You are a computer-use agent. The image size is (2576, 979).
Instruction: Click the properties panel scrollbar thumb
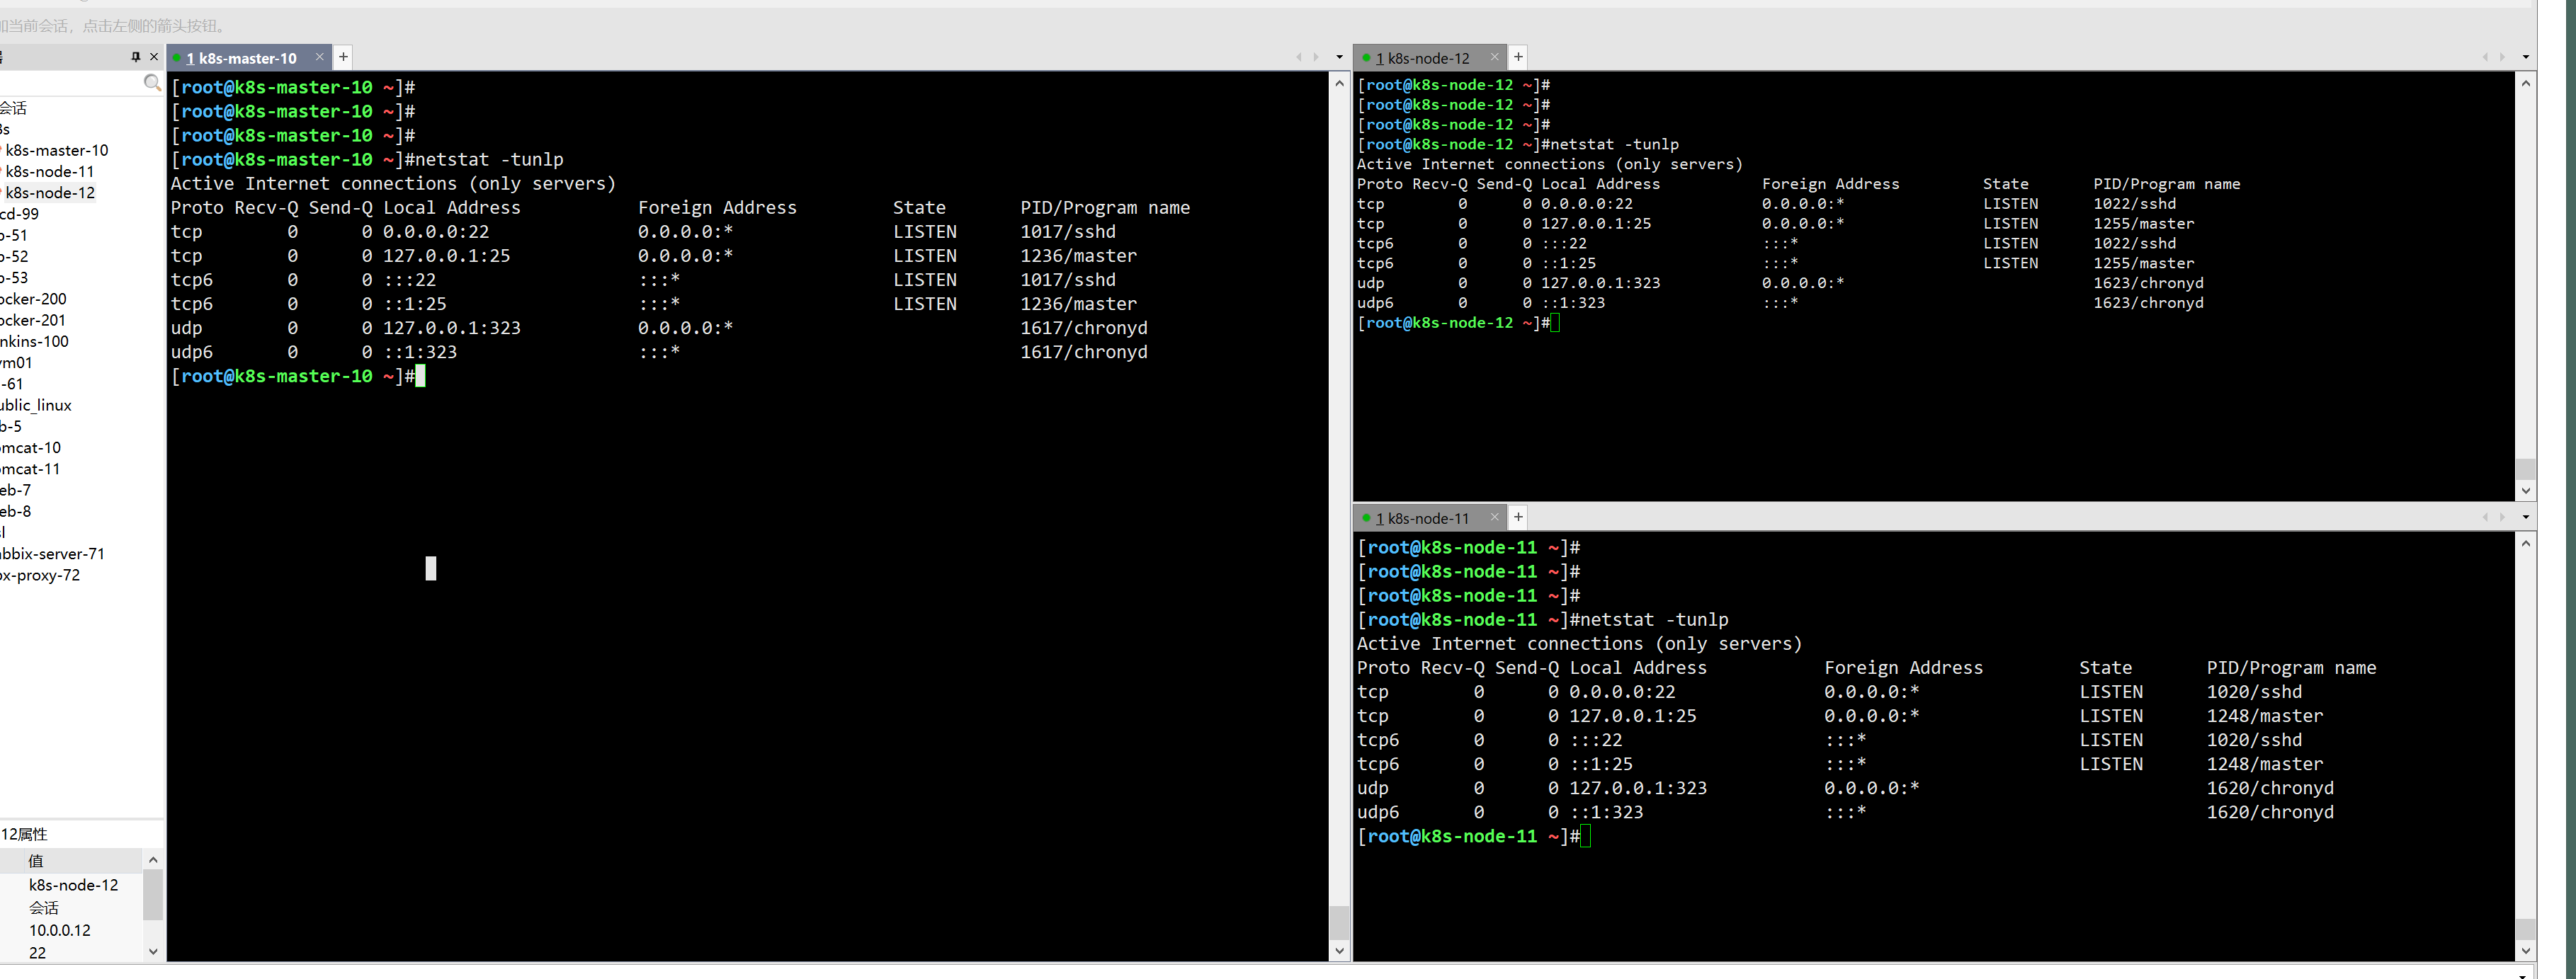(153, 894)
